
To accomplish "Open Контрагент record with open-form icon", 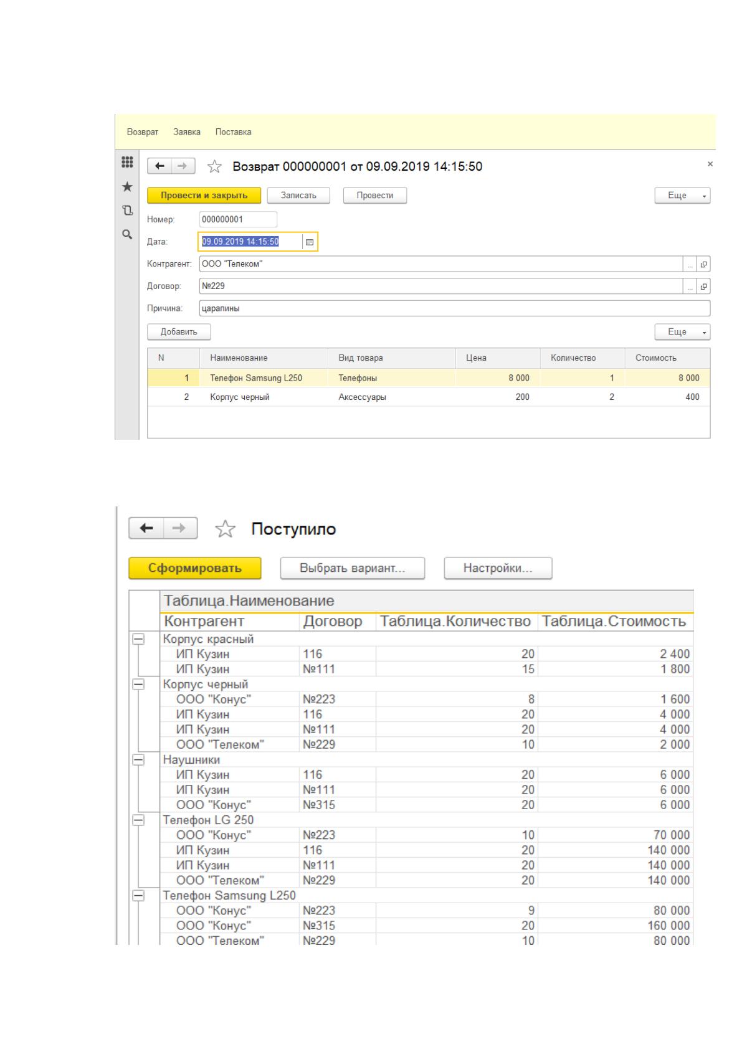I will click(x=704, y=264).
